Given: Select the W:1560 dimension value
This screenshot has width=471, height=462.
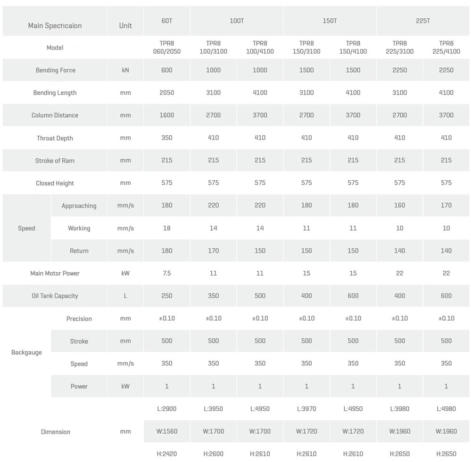Looking at the screenshot, I should point(167,431).
